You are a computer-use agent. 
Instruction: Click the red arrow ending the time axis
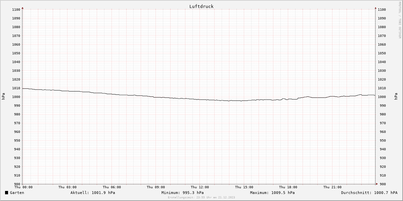376,184
